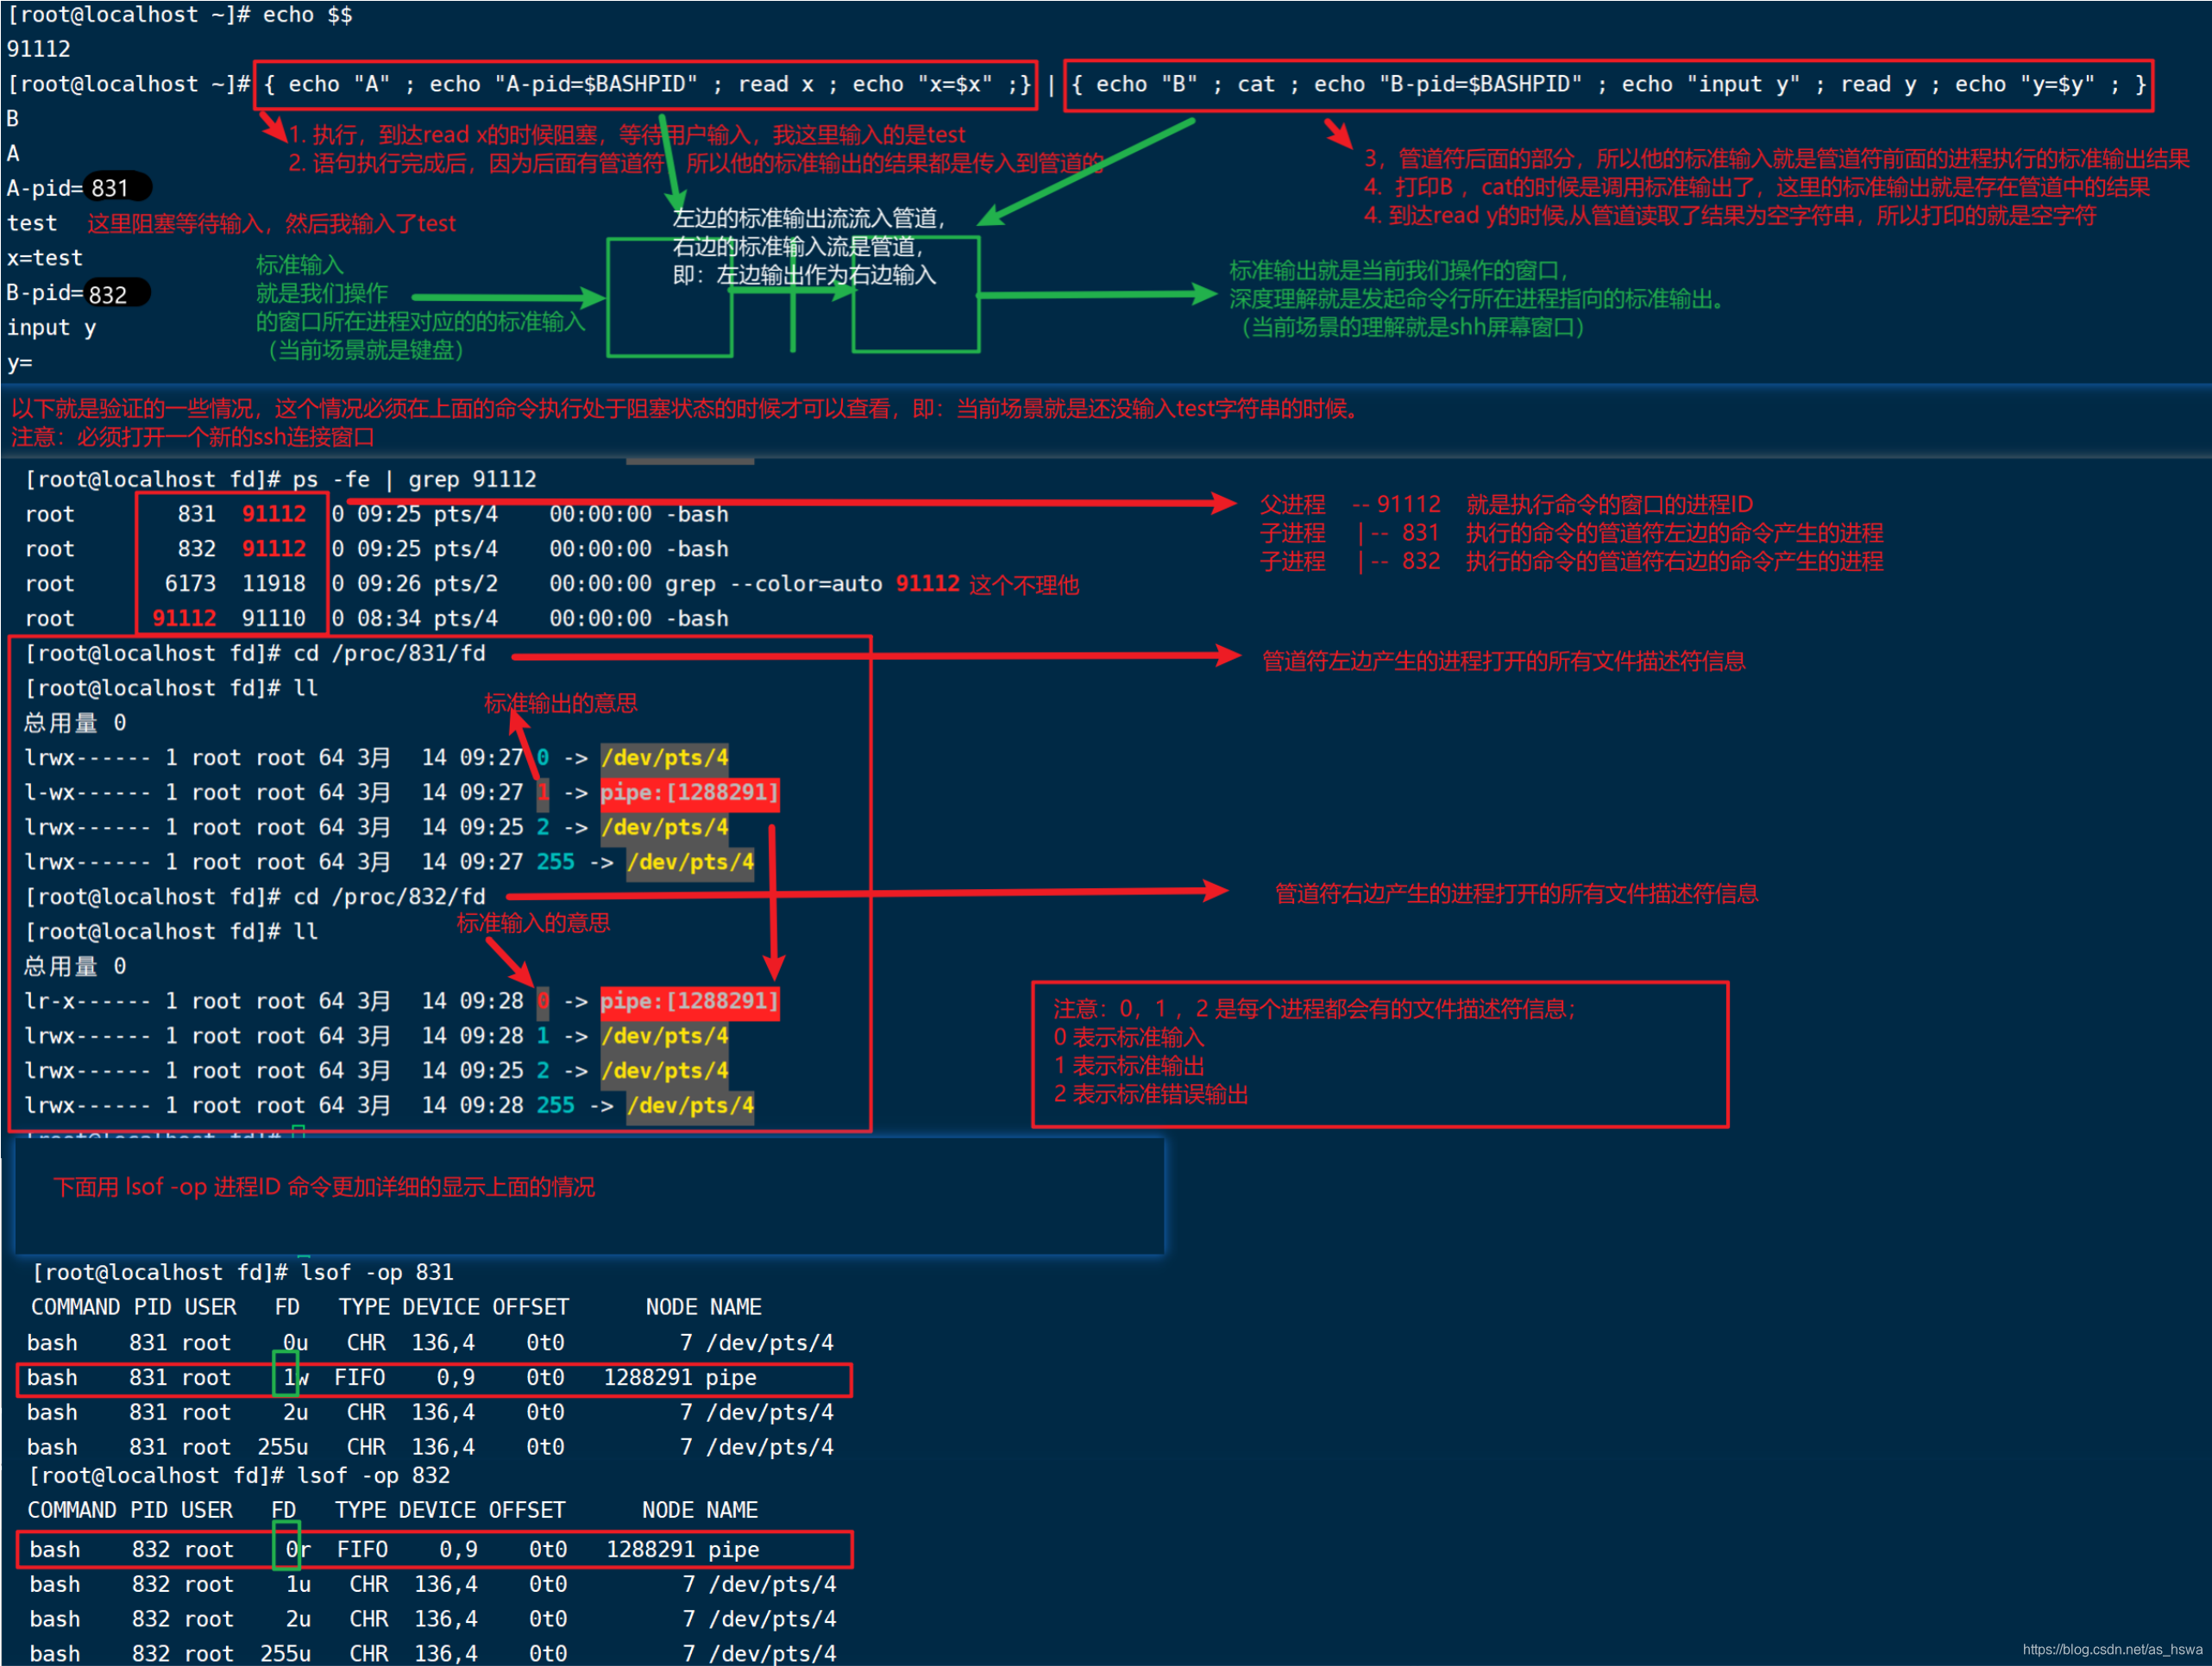Click 'echo "B-pid=$BASHPID"' in the right pipeline command
This screenshot has width=2212, height=1666.
click(1448, 85)
